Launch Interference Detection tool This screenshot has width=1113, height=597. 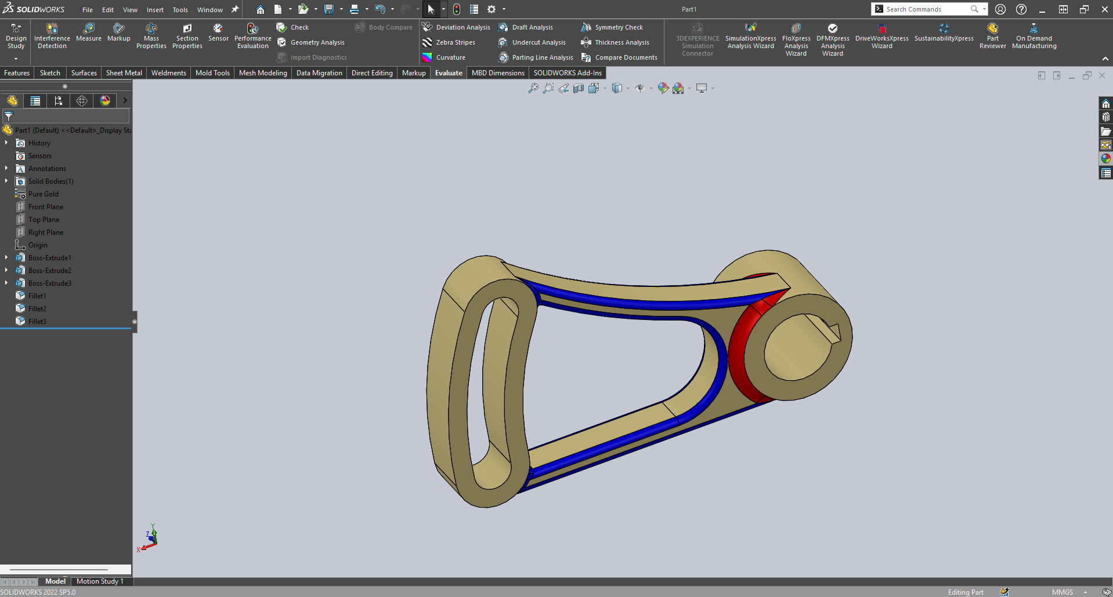pyautogui.click(x=52, y=36)
